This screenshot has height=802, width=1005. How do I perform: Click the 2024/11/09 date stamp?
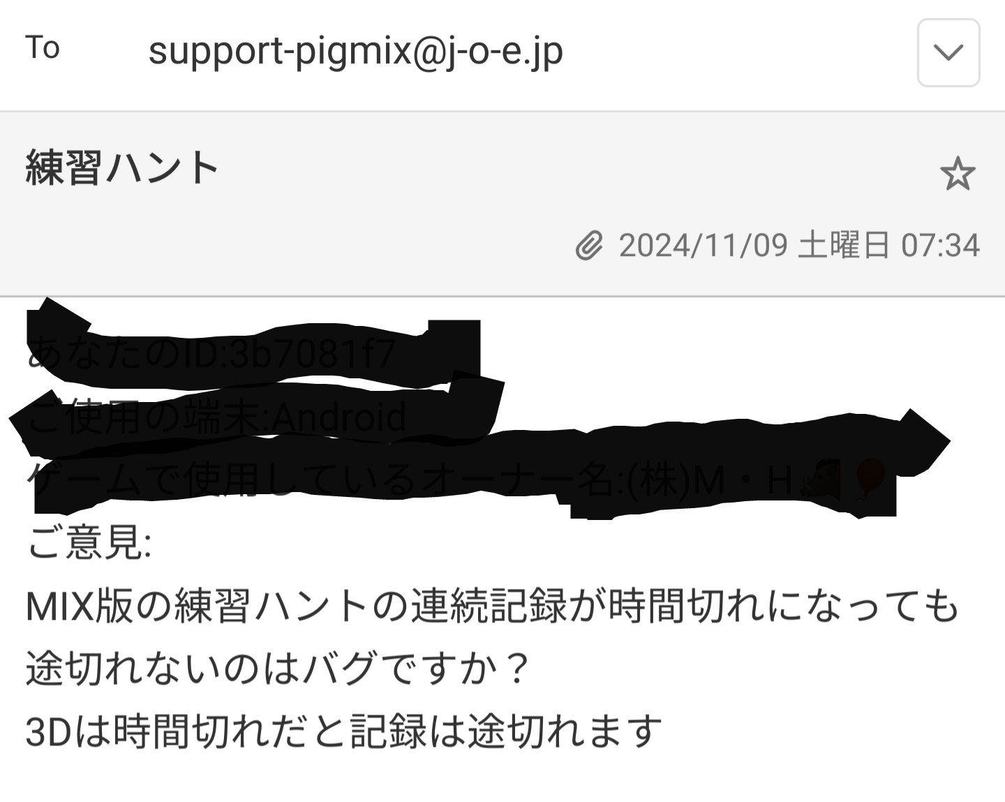coord(703,246)
